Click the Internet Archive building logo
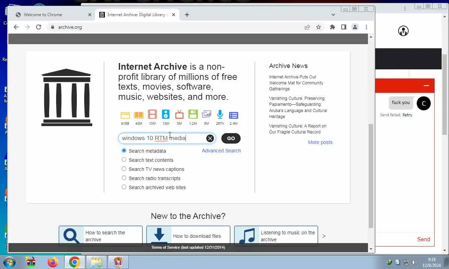The width and height of the screenshot is (449, 269). (67, 97)
